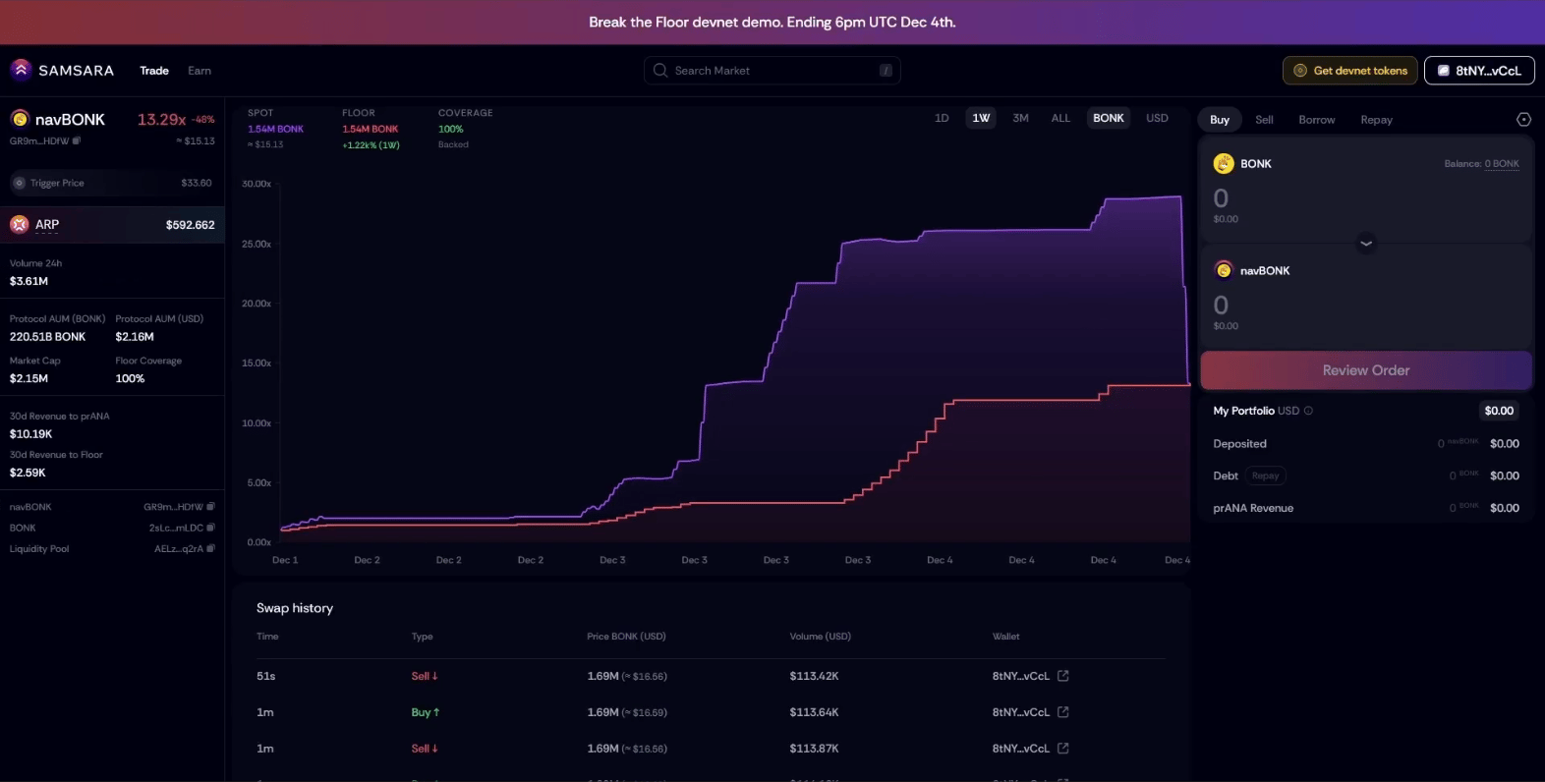Open trade settings gear icon
The image size is (1545, 782).
1523,120
